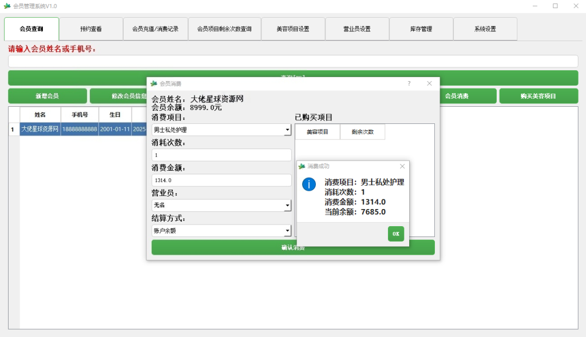The image size is (586, 337).
Task: Open the 系统设置 tab
Action: click(x=485, y=29)
